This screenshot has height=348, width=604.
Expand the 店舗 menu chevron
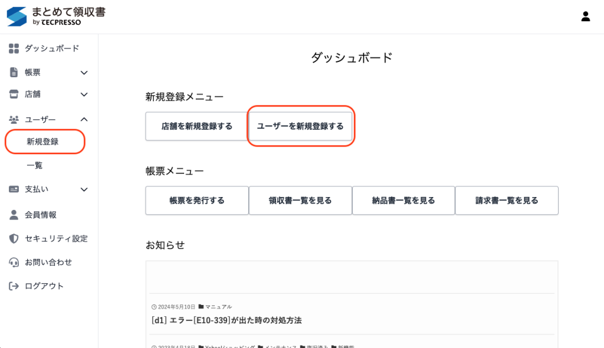click(x=84, y=94)
